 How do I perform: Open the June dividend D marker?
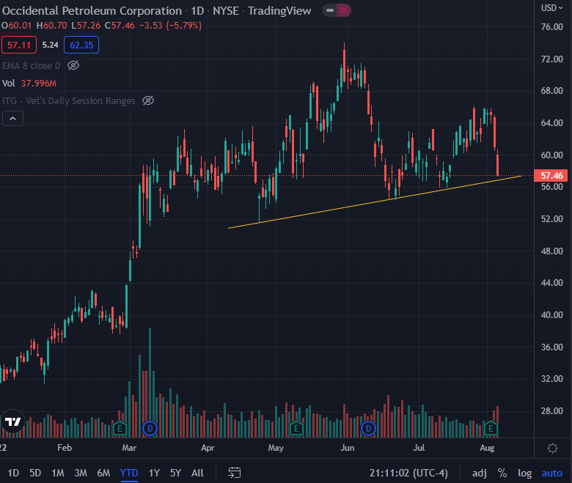click(368, 428)
